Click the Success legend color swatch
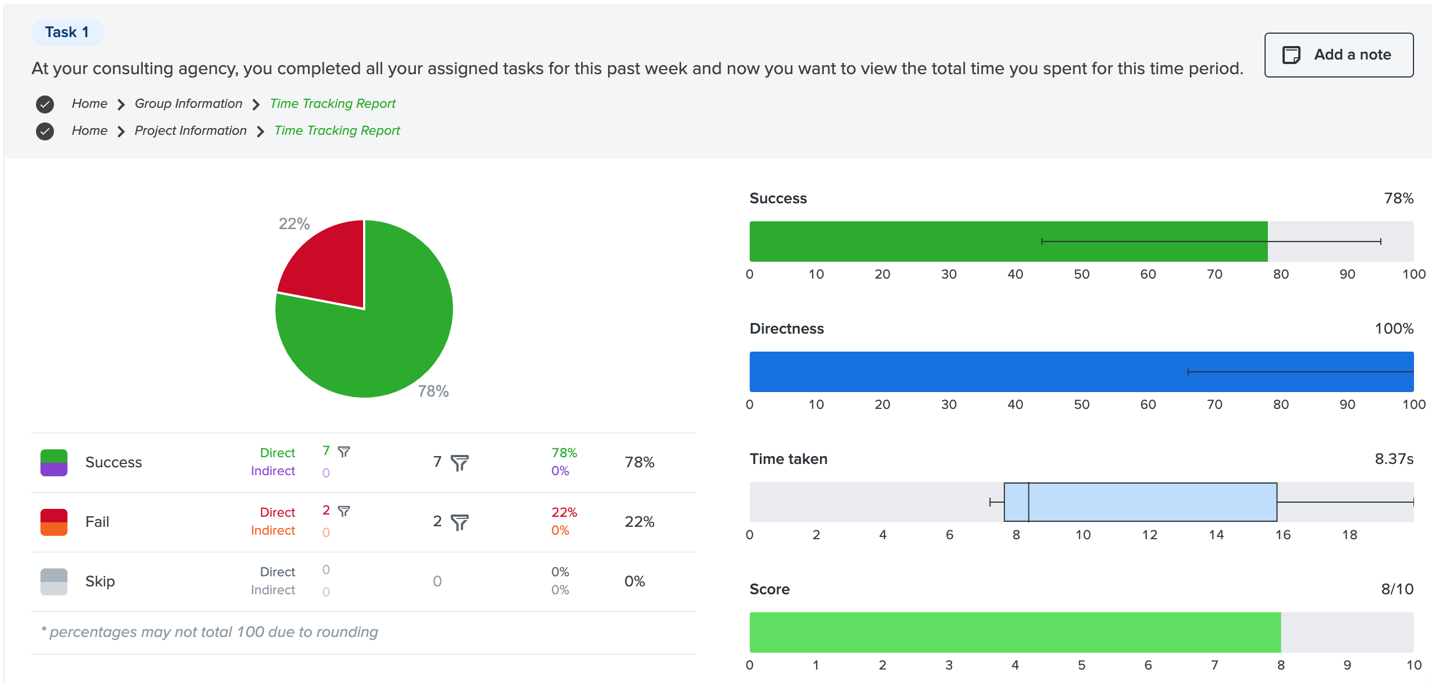The width and height of the screenshot is (1432, 683). (54, 463)
